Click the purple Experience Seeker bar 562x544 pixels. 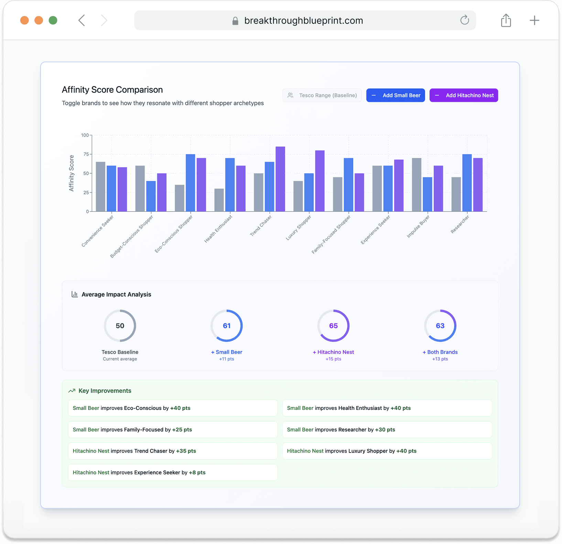399,186
